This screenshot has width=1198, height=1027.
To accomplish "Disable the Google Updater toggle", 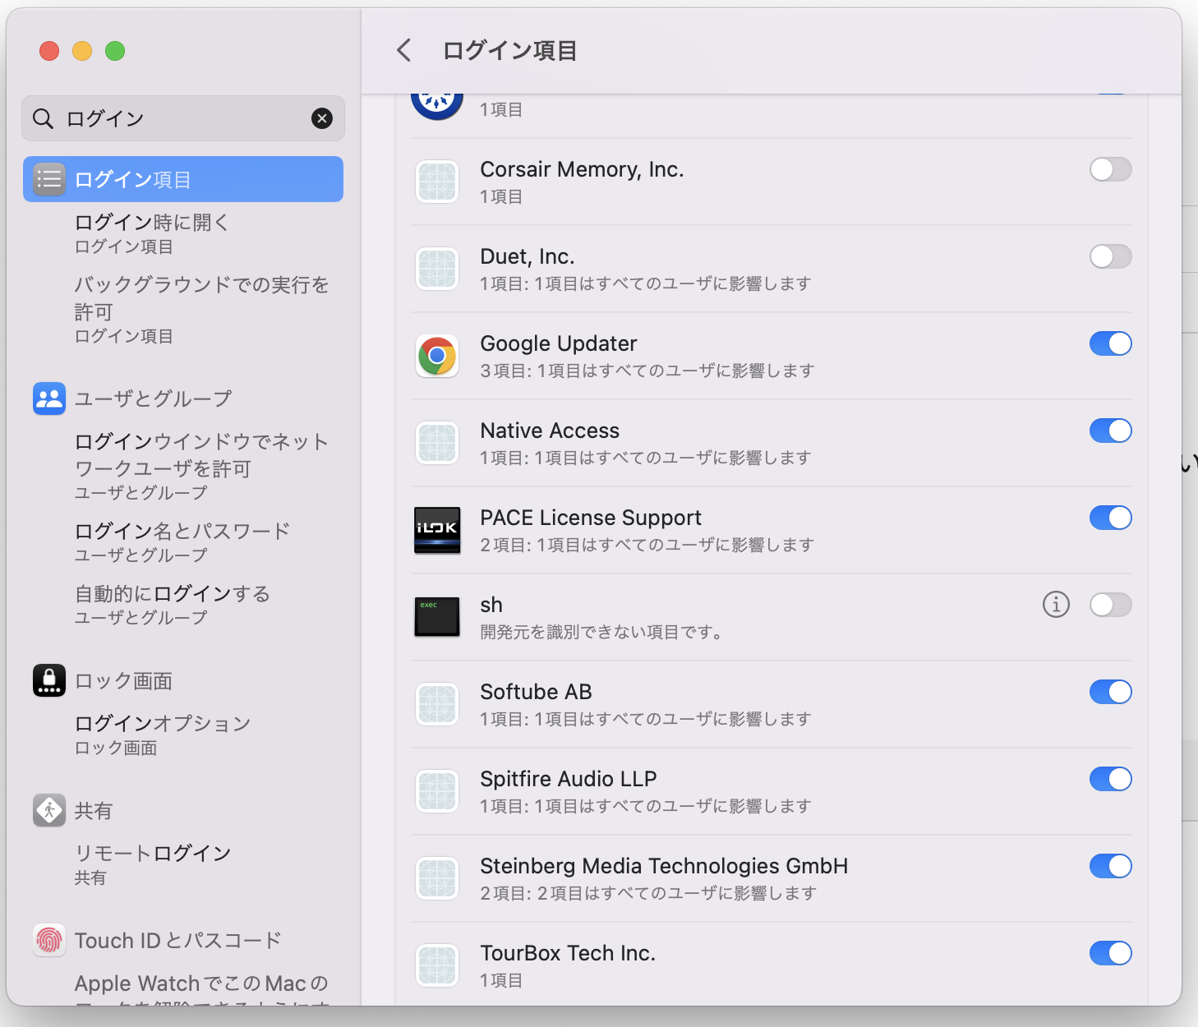I will (x=1110, y=343).
